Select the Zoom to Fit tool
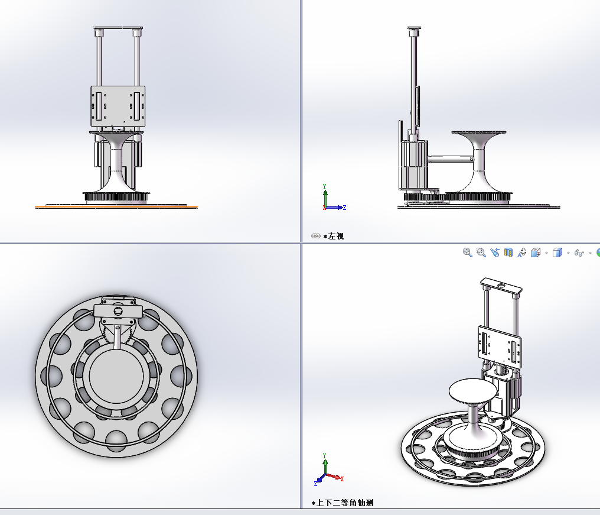 [466, 252]
